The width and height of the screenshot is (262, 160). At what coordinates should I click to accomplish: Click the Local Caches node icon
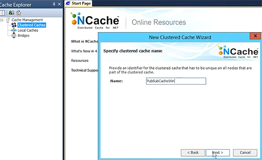[14, 30]
